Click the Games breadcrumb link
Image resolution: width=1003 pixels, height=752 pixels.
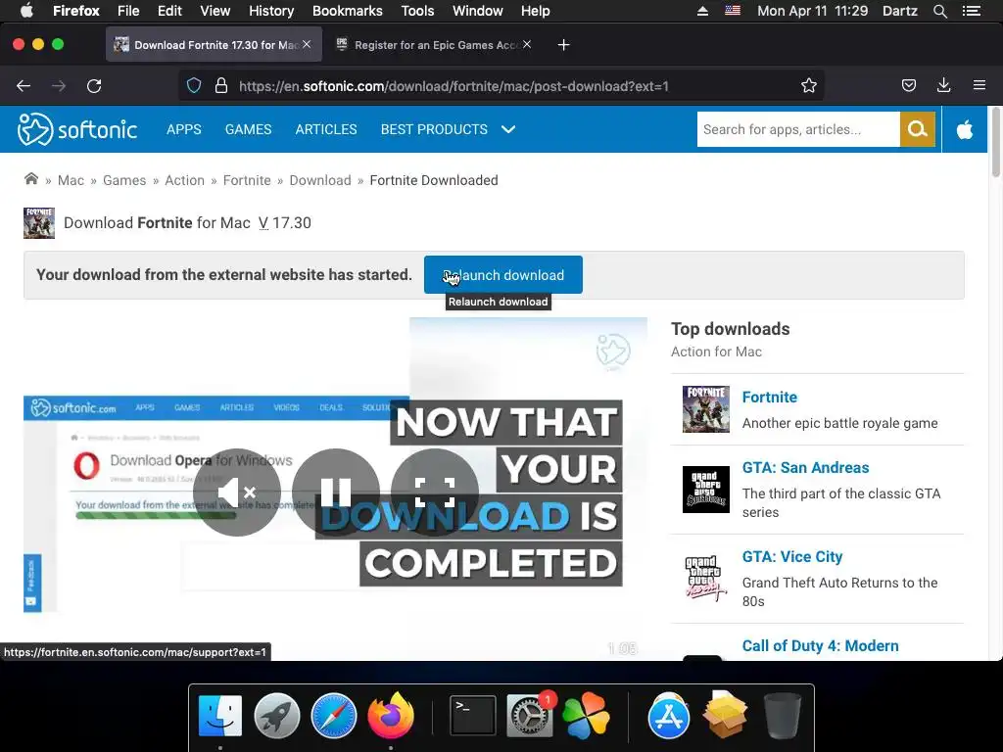click(x=124, y=180)
